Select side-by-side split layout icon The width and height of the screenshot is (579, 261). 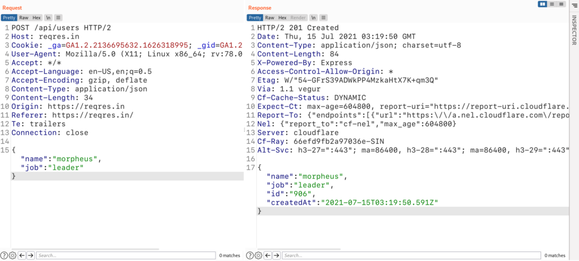point(543,4)
